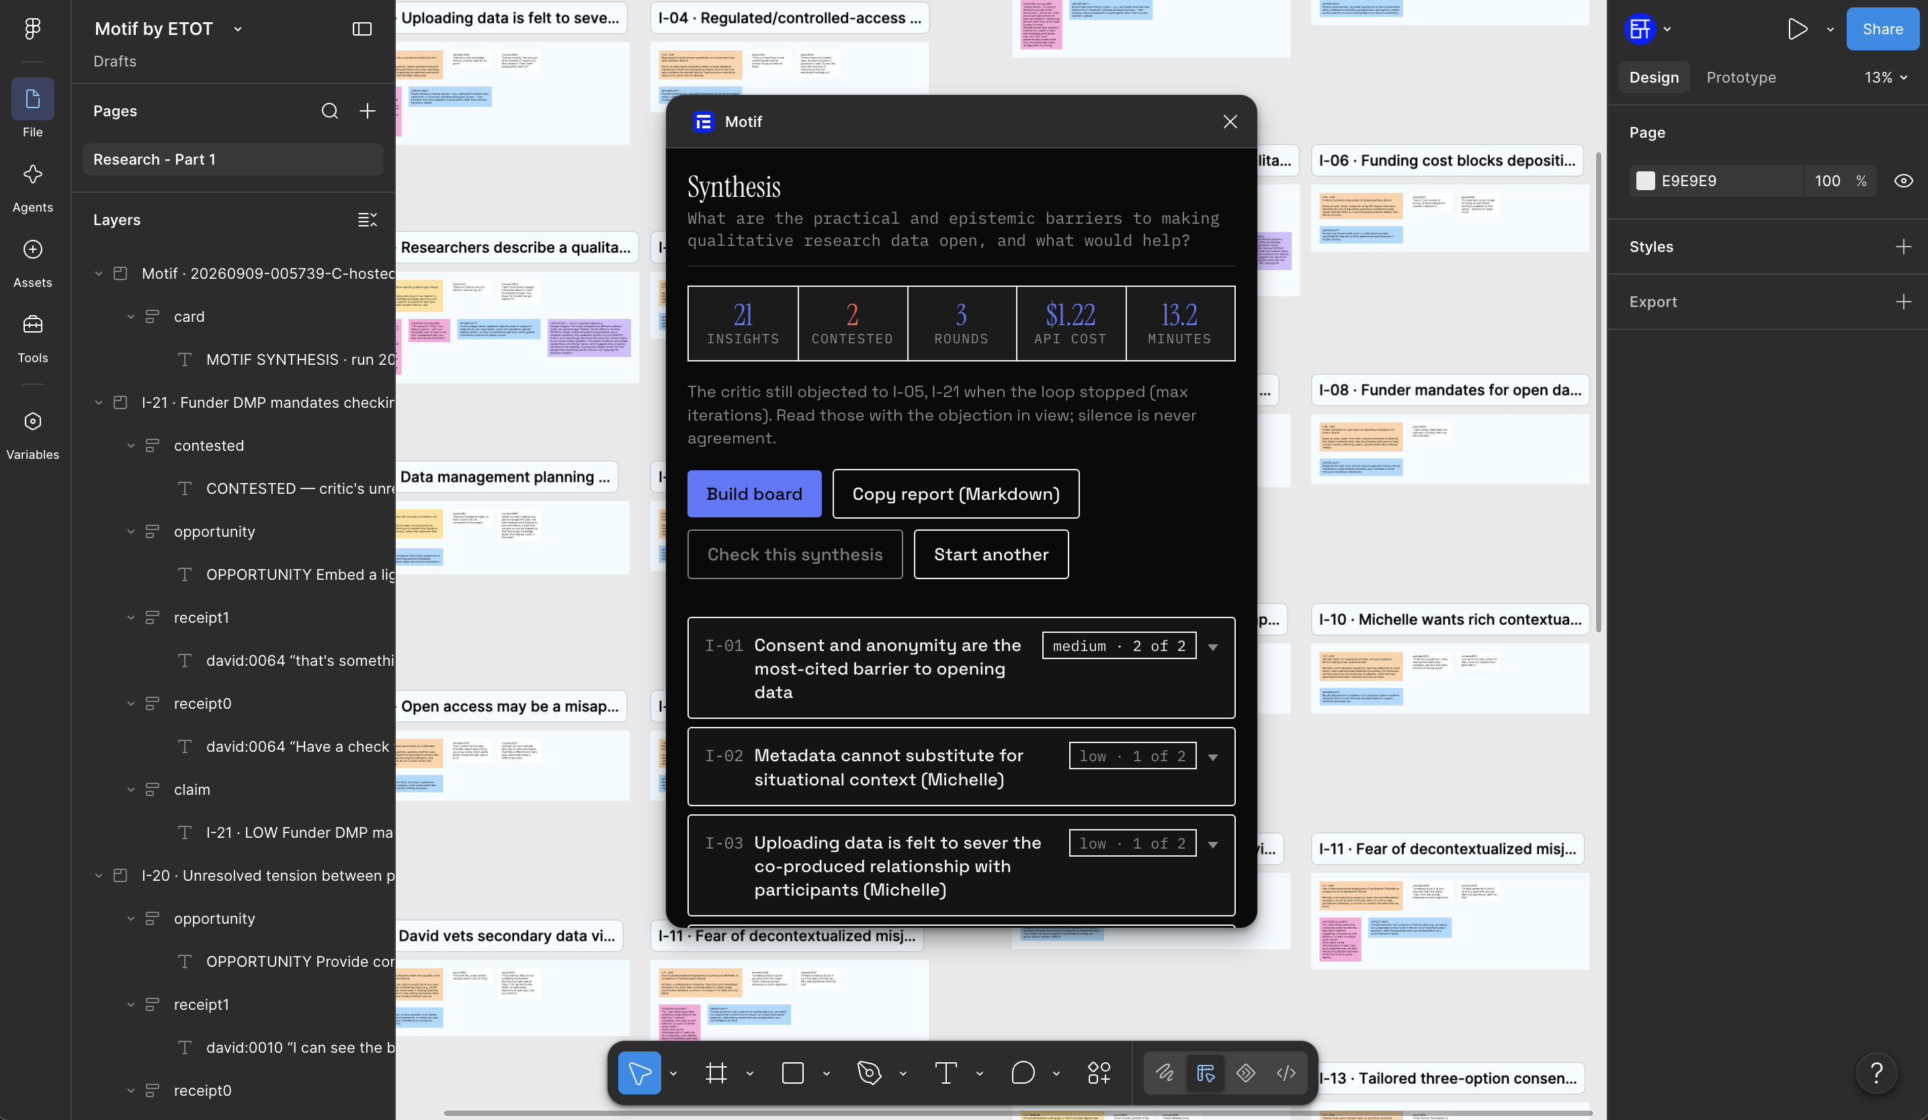Viewport: 1928px width, 1120px height.
Task: Open the Assets sidebar panel
Action: click(32, 263)
